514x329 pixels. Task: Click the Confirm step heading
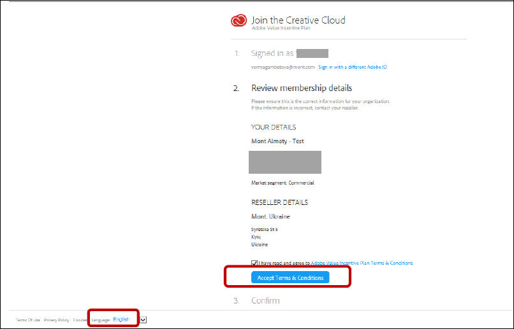click(x=265, y=300)
